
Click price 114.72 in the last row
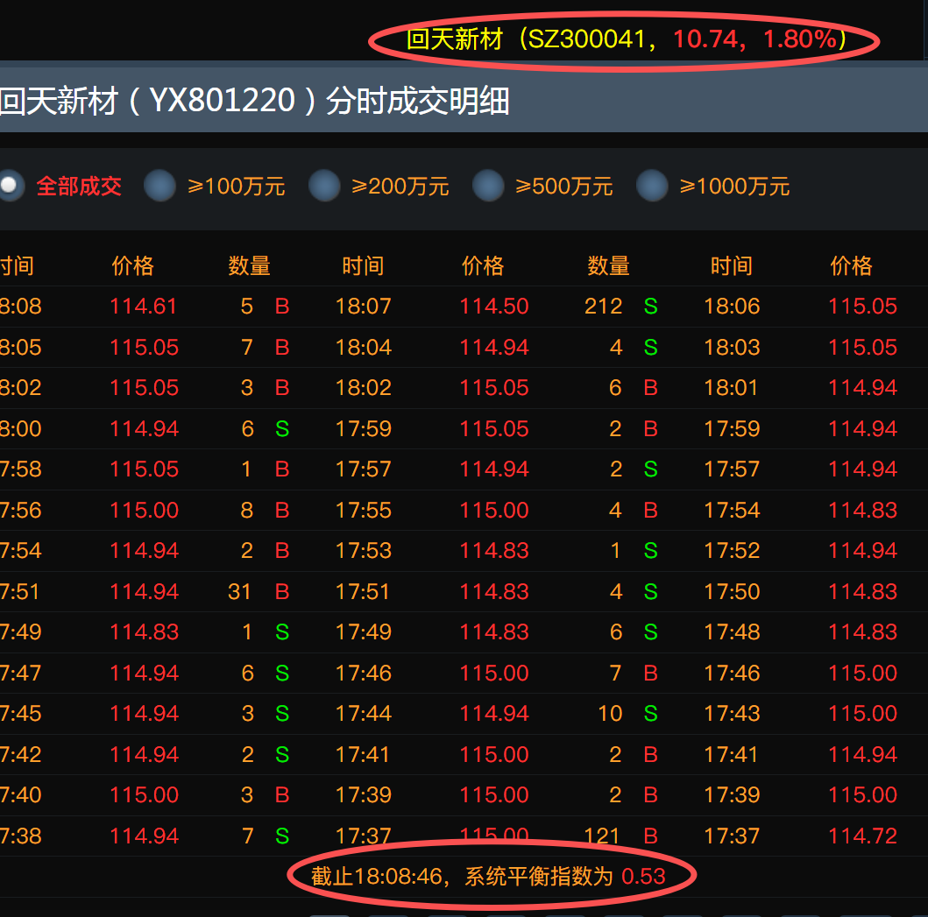pyautogui.click(x=862, y=836)
